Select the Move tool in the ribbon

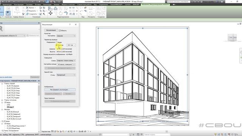tap(50, 13)
